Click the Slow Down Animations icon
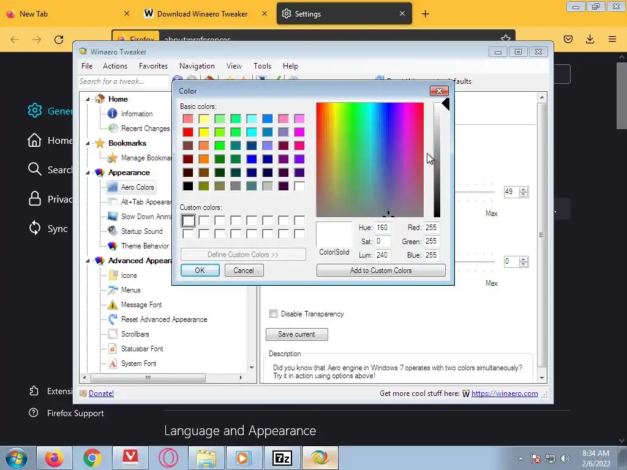 [113, 216]
